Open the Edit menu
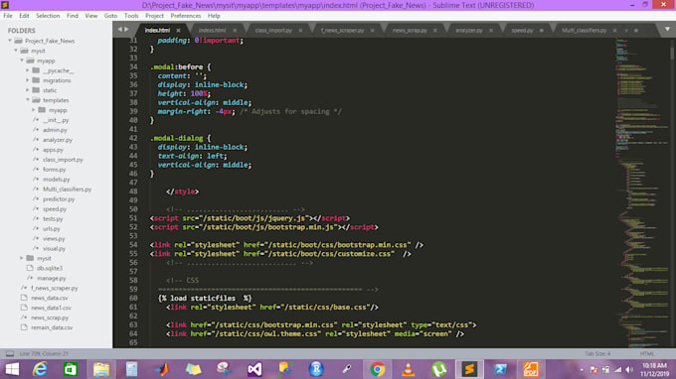The image size is (676, 379). [x=24, y=16]
